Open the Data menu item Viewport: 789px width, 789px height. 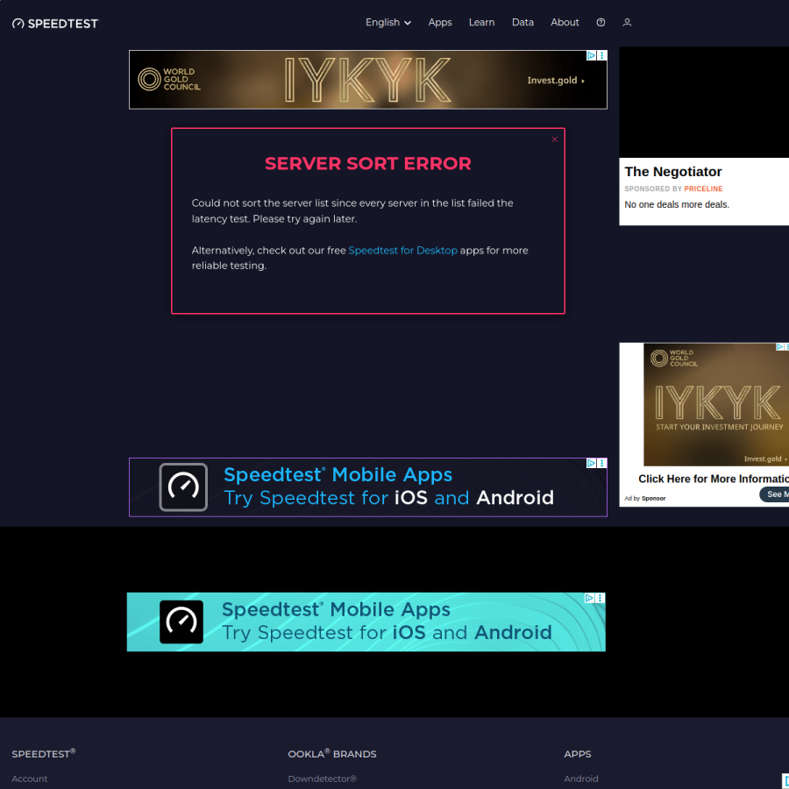click(522, 22)
